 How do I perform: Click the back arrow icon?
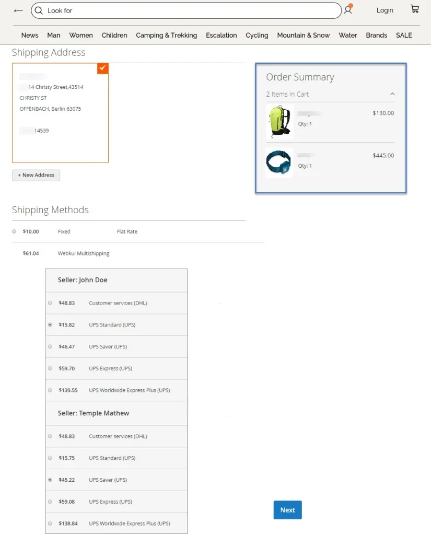click(18, 10)
